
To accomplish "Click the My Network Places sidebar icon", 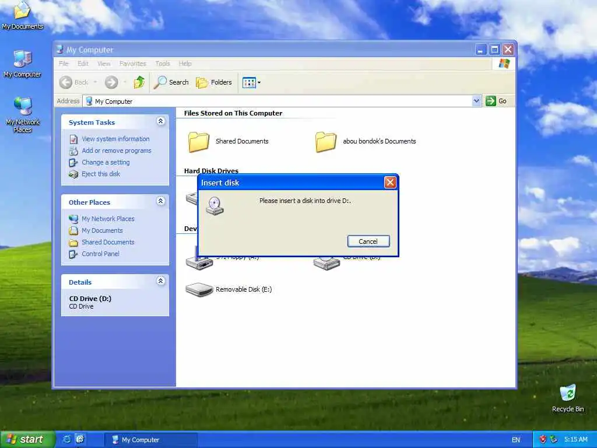I will [73, 219].
